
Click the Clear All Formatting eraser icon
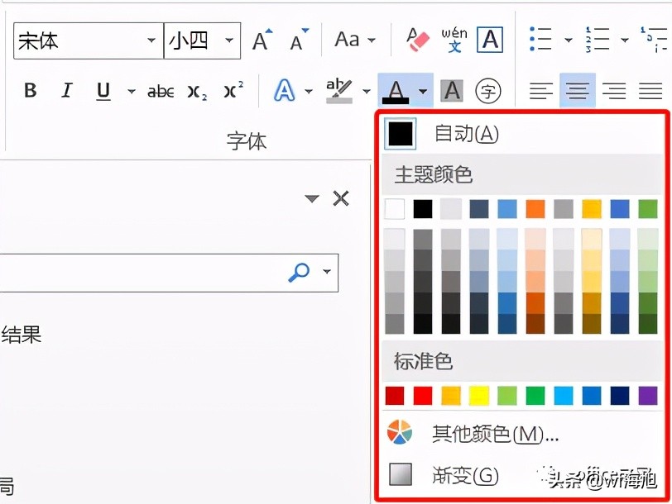point(417,39)
